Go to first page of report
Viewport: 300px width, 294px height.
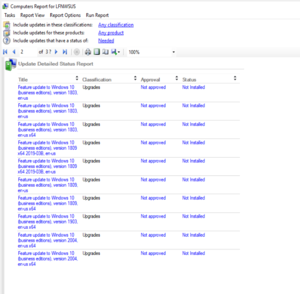pyautogui.click(x=5, y=52)
